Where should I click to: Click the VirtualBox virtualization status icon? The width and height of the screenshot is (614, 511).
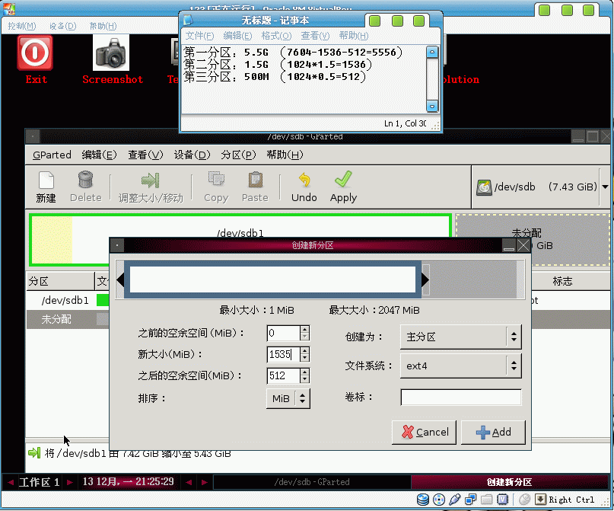click(x=502, y=500)
